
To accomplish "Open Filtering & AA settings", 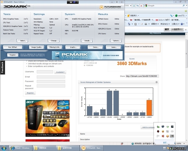I will tap(55, 47).
